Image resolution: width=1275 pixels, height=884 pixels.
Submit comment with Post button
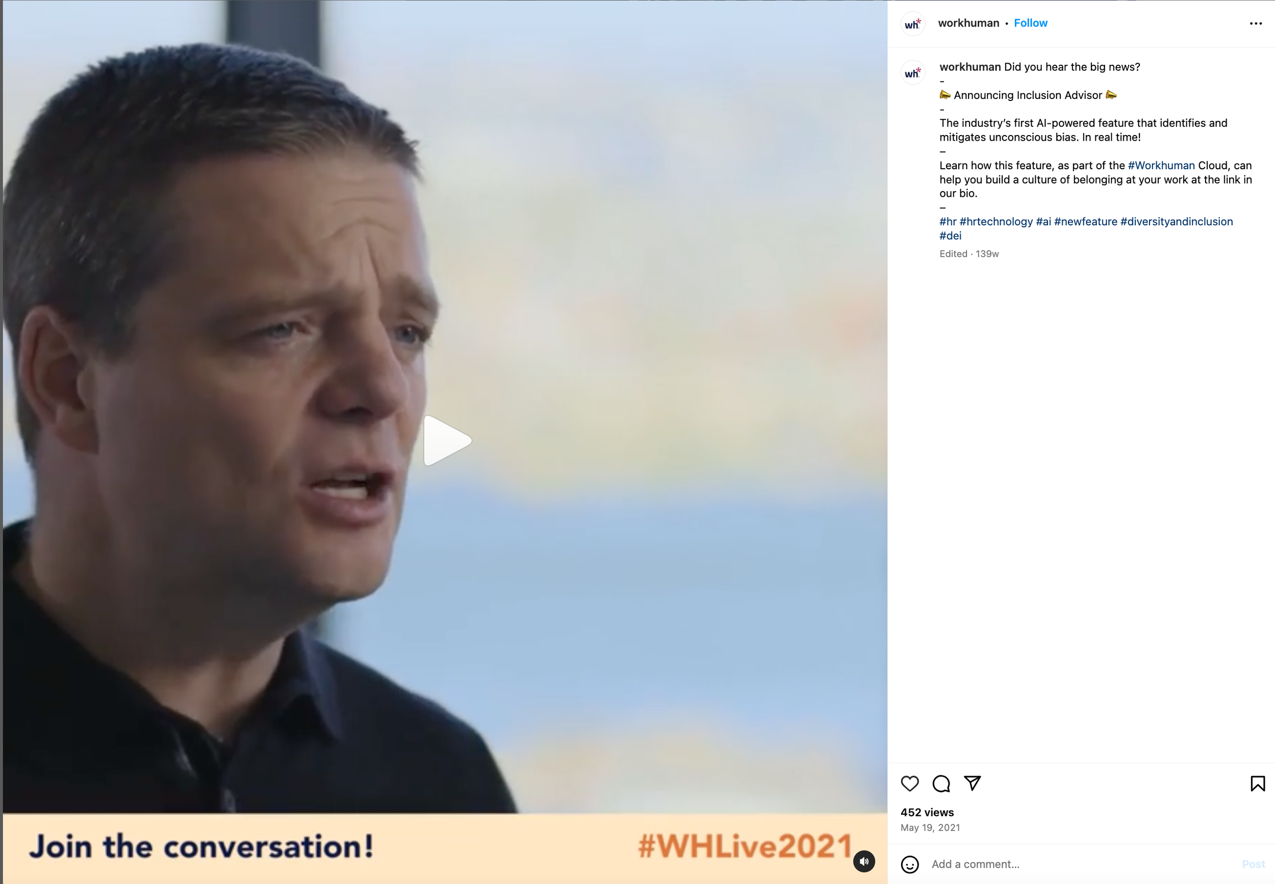coord(1253,864)
